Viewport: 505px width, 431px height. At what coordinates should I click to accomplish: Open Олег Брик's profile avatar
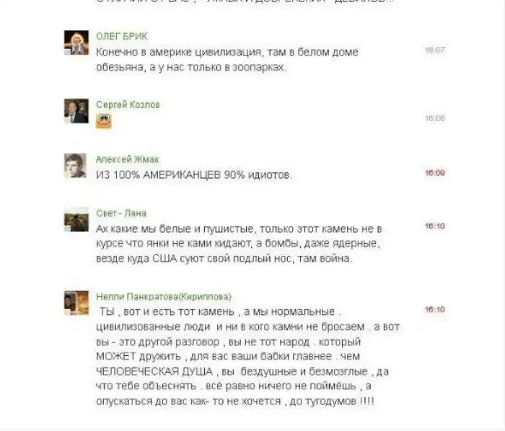pyautogui.click(x=76, y=43)
